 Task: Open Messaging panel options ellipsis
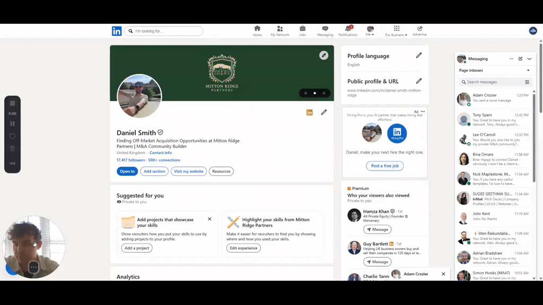coord(511,59)
